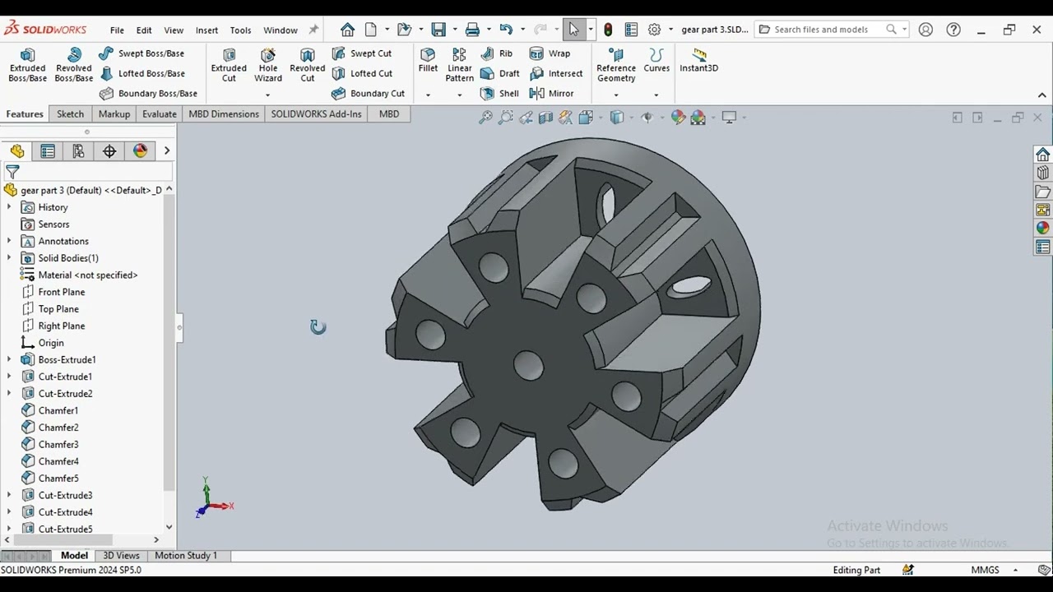Open the Hole Wizard dropdown arrow

(268, 95)
